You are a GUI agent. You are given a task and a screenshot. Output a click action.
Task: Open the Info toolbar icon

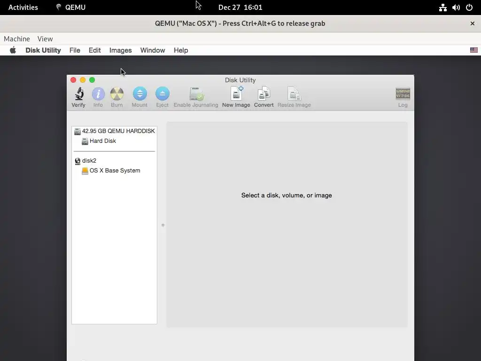coord(98,94)
